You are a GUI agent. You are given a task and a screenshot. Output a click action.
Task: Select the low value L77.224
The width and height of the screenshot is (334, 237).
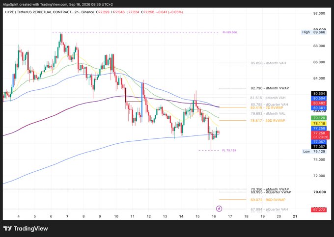(x=133, y=12)
